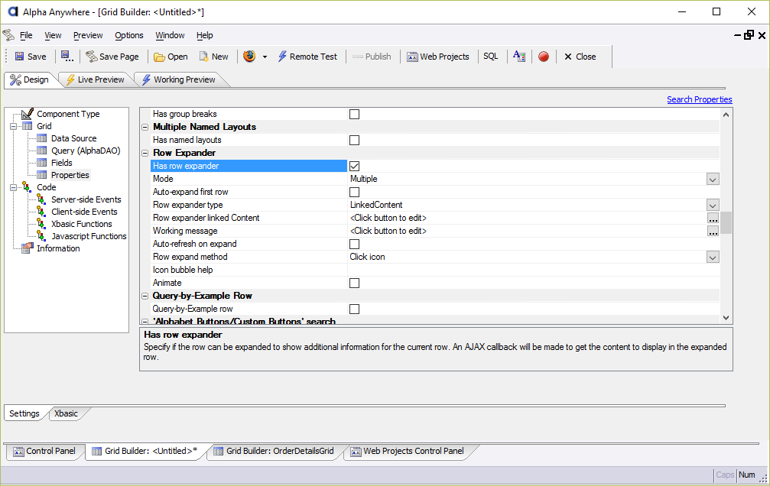This screenshot has width=770, height=486.
Task: Uncheck the Has row expander checkbox
Action: click(x=354, y=167)
